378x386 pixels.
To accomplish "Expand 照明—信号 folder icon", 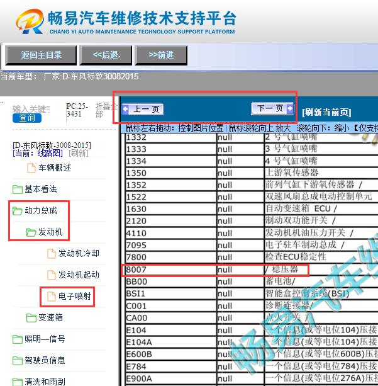I will (x=18, y=339).
